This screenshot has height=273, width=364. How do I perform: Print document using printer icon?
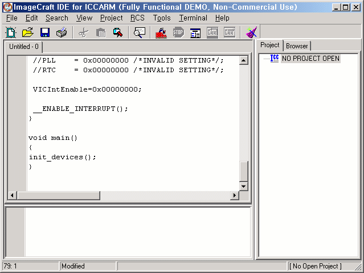tap(62, 32)
